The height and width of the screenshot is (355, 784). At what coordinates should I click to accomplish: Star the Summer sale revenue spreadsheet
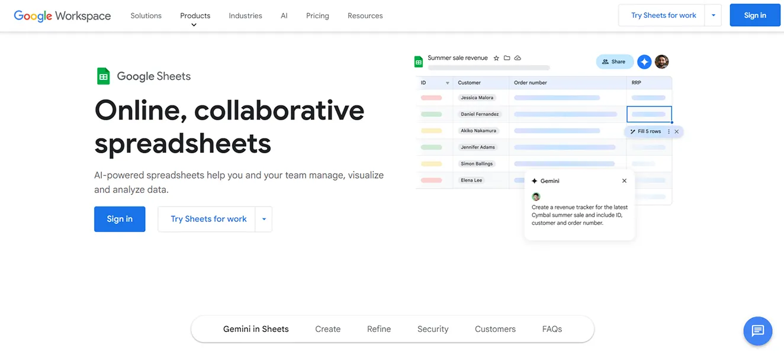click(496, 57)
